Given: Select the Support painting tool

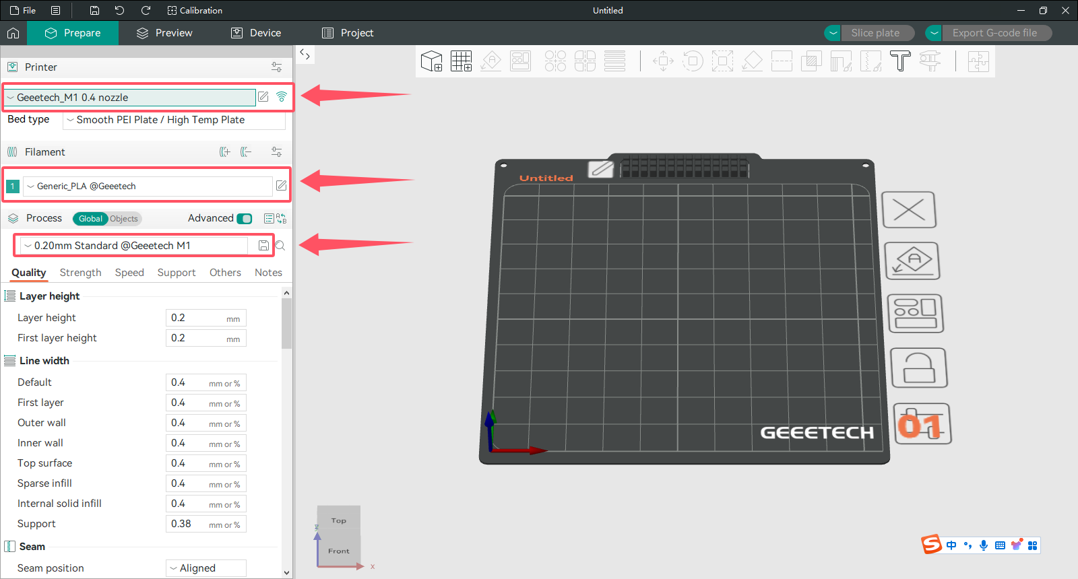Looking at the screenshot, I should pyautogui.click(x=841, y=61).
